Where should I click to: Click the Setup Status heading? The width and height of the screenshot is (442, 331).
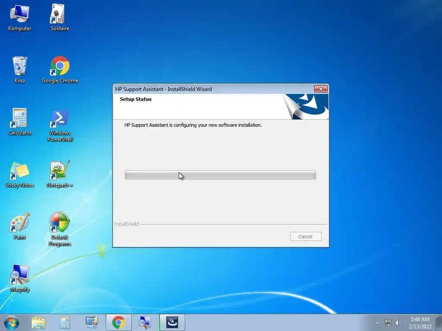[136, 99]
